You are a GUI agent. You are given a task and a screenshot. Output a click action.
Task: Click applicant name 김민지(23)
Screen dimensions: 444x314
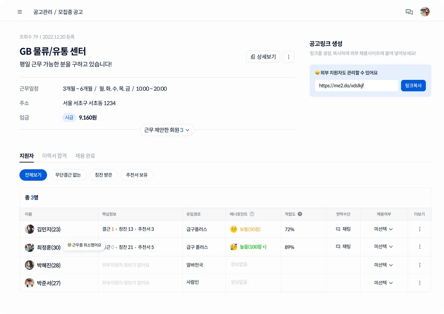point(49,229)
